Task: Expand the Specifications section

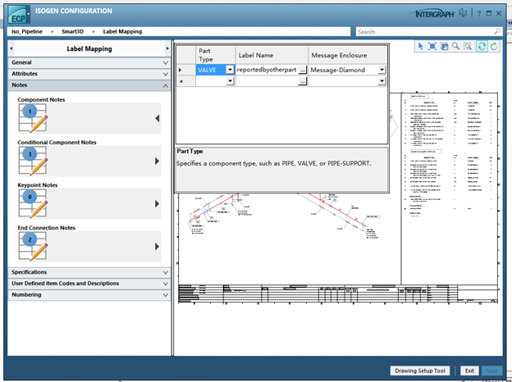Action: [89, 272]
